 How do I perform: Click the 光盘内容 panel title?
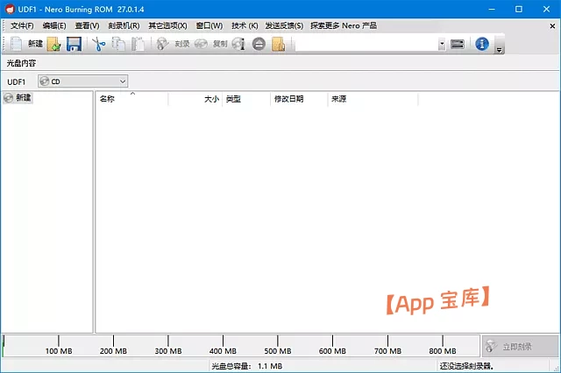[x=21, y=63]
